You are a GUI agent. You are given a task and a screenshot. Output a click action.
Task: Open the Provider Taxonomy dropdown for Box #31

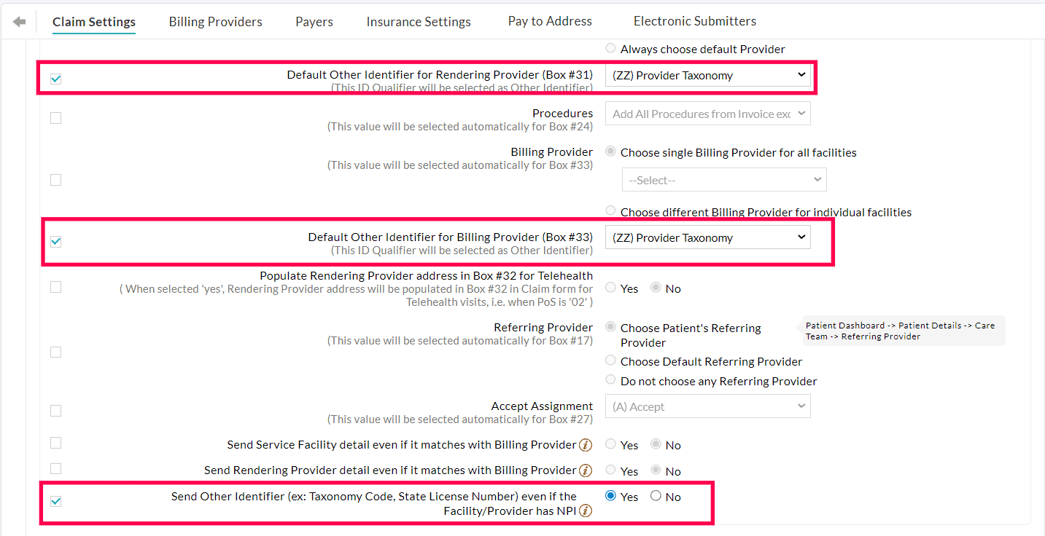708,75
